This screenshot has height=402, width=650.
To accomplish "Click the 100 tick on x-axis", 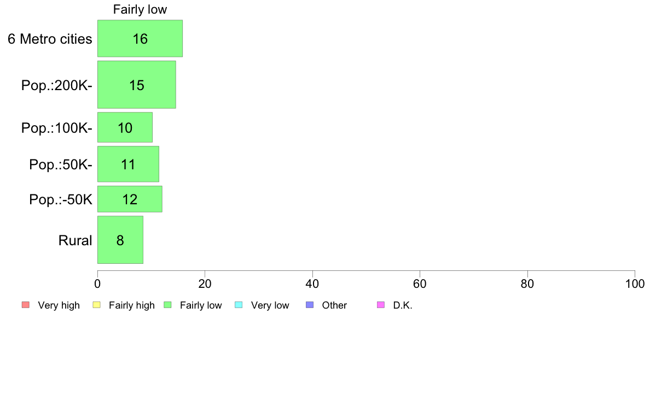I will tap(635, 283).
